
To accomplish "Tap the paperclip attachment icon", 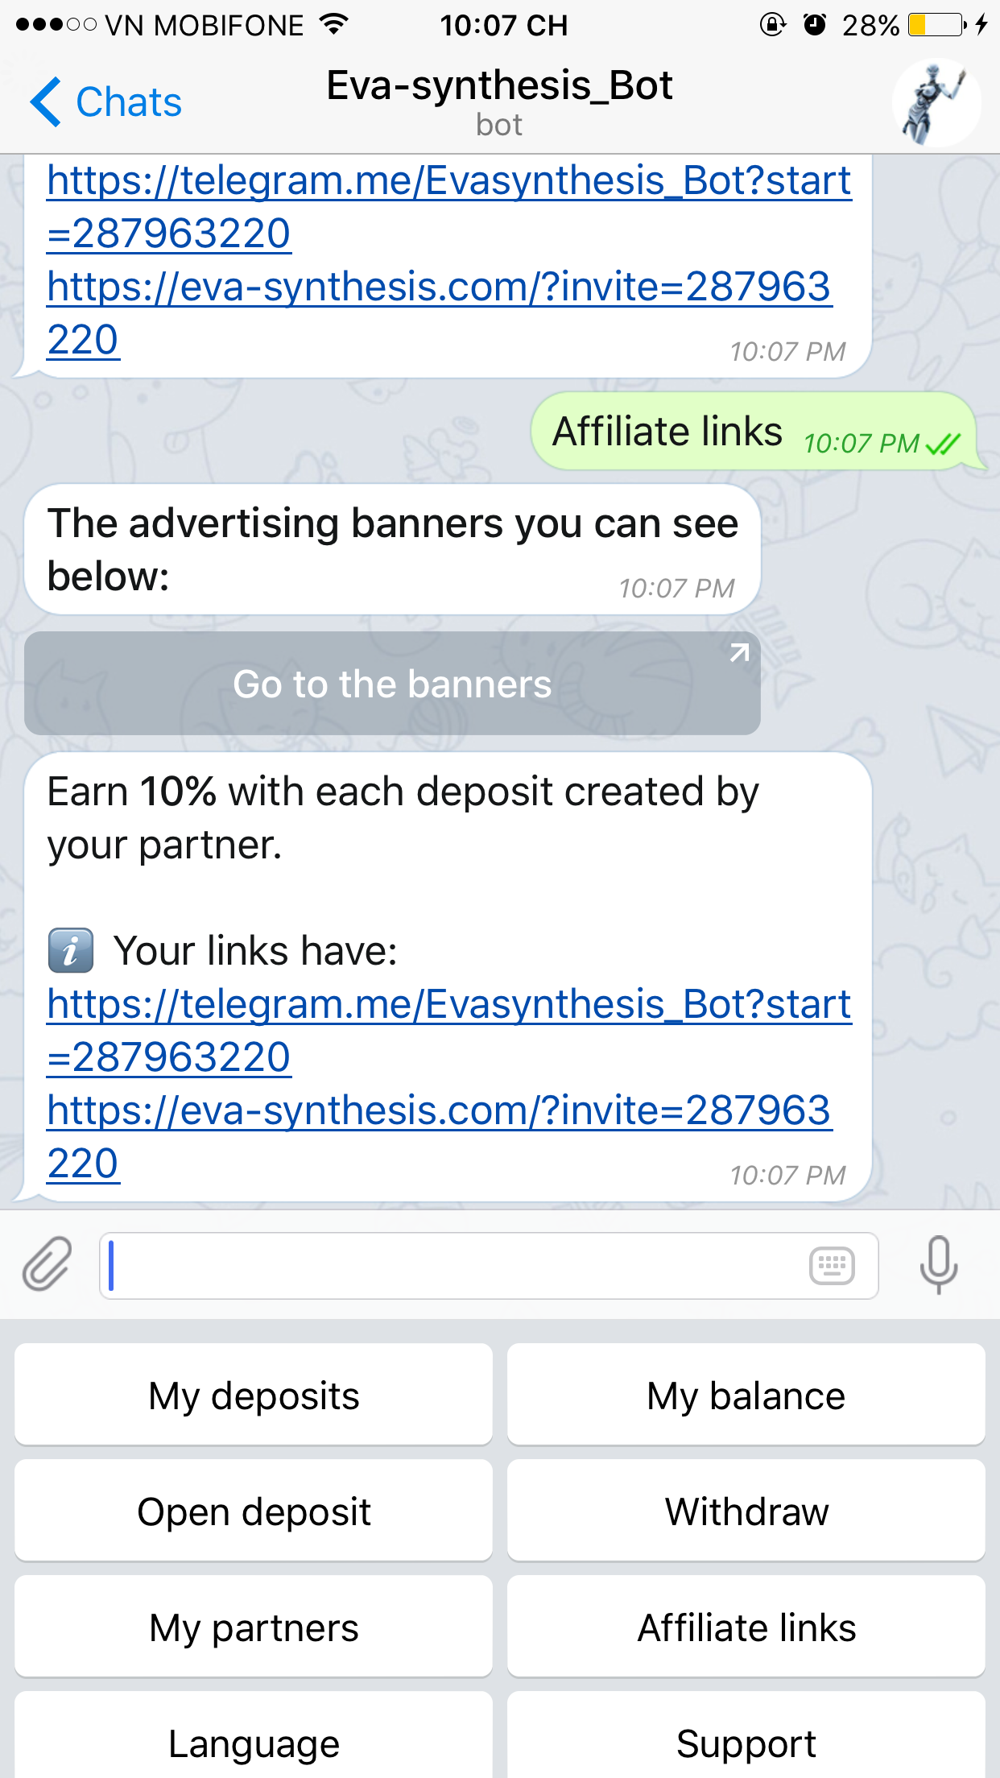I will (x=47, y=1265).
